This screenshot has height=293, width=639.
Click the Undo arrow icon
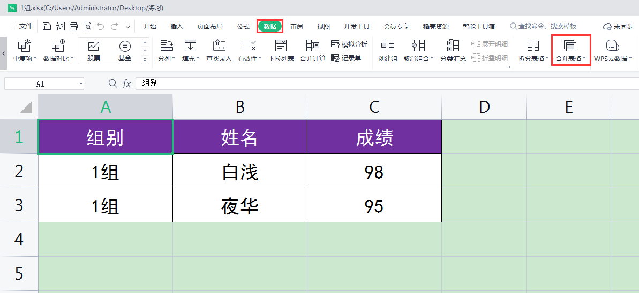coord(101,26)
